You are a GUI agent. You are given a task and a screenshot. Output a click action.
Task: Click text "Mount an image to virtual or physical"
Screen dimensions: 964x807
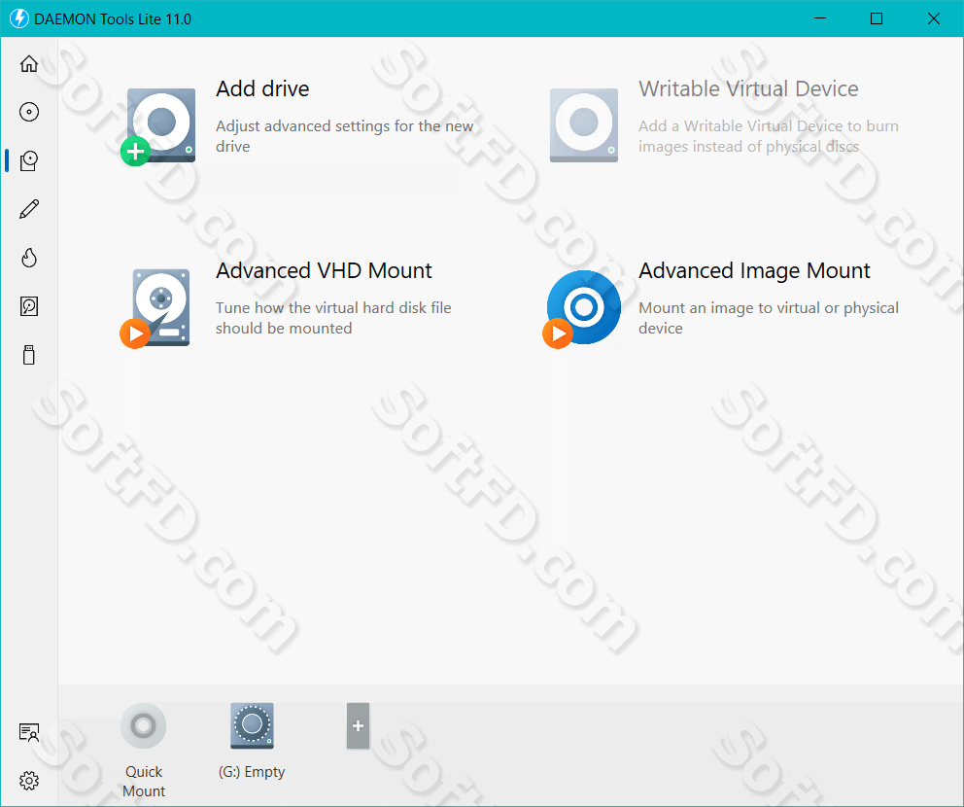click(769, 307)
